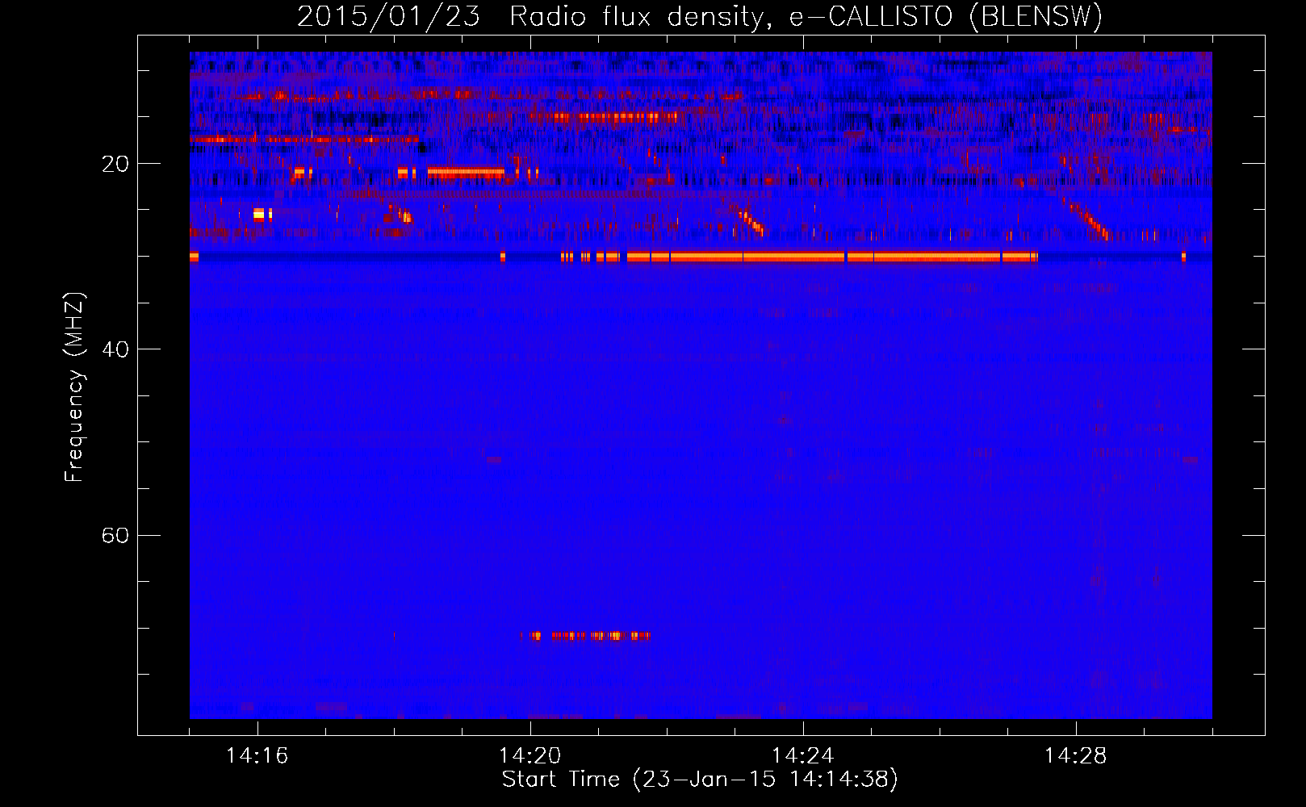Click the plot title 'Radio flux density, e-CALLISTO (BLENSW)'
Viewport: 1306px width, 807px height.
pos(806,16)
